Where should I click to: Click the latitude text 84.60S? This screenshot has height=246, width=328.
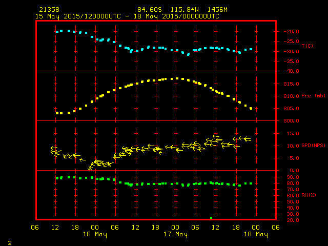coord(150,10)
